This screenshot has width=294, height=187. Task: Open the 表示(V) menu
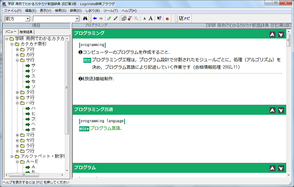pyautogui.click(x=45, y=11)
